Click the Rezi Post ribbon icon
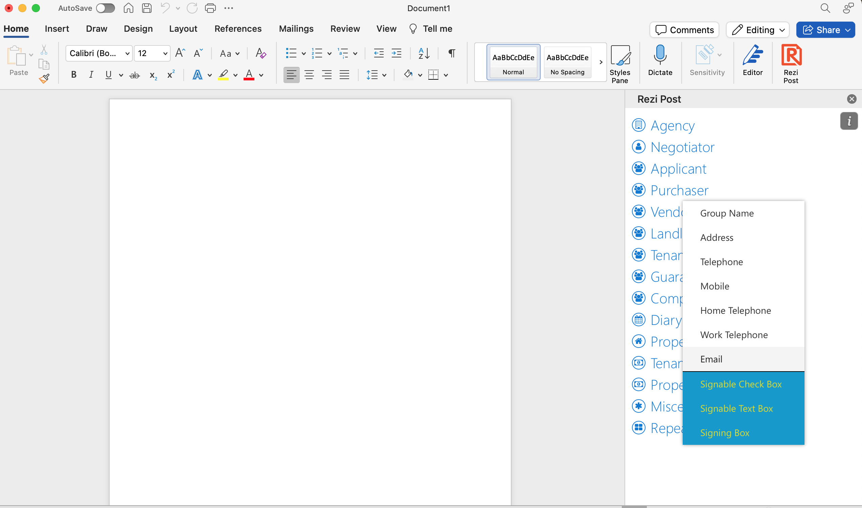This screenshot has height=508, width=862. point(791,65)
